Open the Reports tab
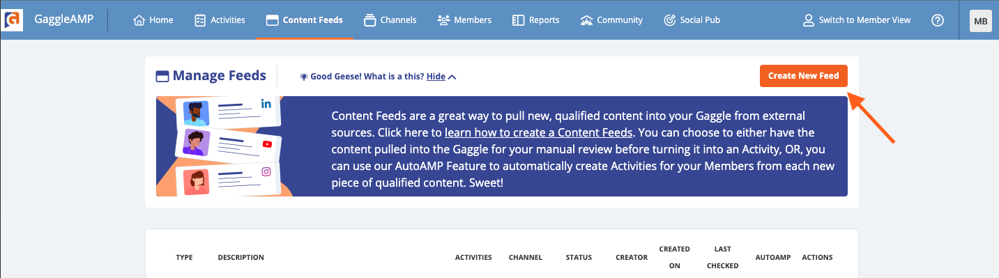Viewport: 999px width, 278px height. pyautogui.click(x=535, y=20)
